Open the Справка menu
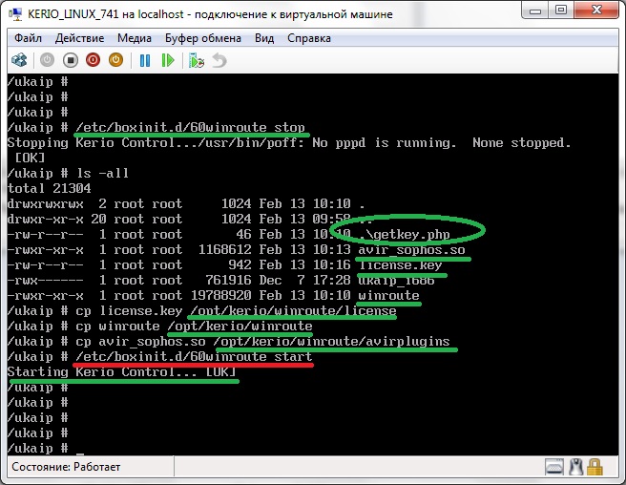626x485 pixels. pos(311,38)
